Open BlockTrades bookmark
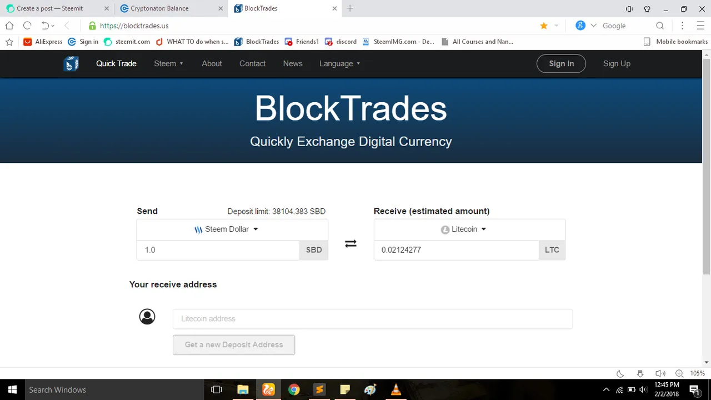The width and height of the screenshot is (711, 400). pos(257,42)
